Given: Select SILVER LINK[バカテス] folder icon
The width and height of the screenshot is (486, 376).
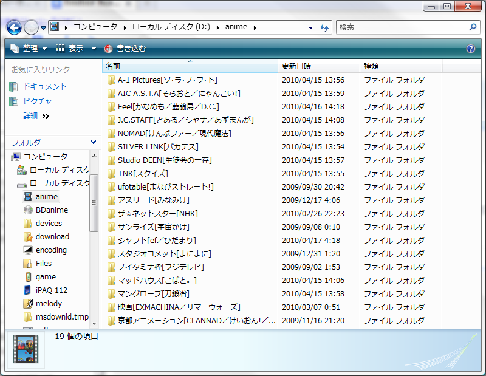Looking at the screenshot, I should (111, 147).
